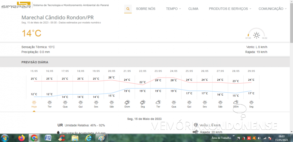The image size is (293, 142).
Task: Click the SIMEPAR logo
Action: pyautogui.click(x=15, y=5)
